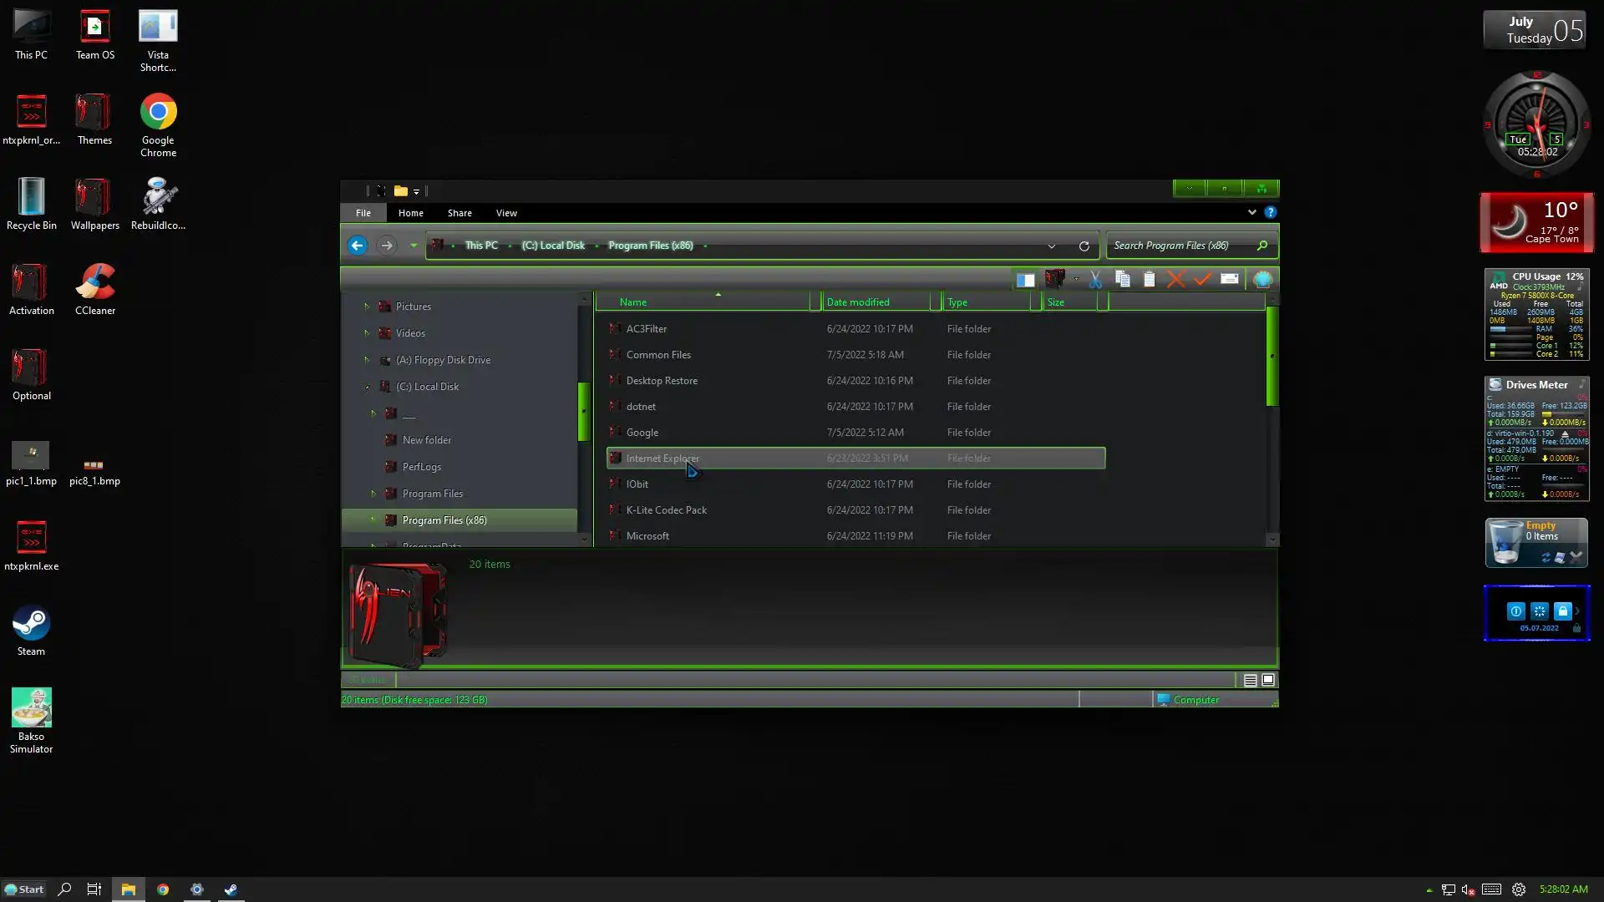Click the file list vertical scrollbar thumb

pos(1272,357)
